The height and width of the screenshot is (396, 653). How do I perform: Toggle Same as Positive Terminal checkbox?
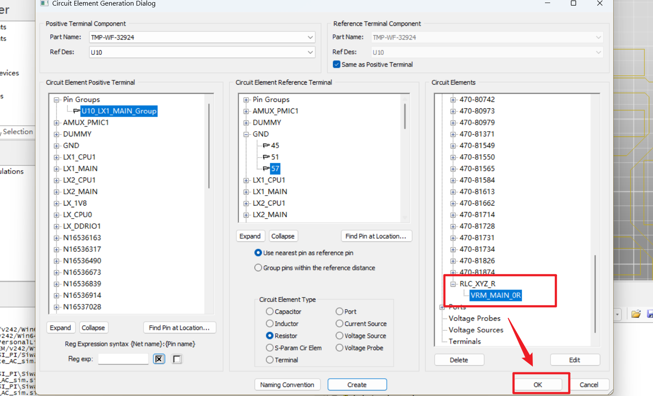pos(337,64)
